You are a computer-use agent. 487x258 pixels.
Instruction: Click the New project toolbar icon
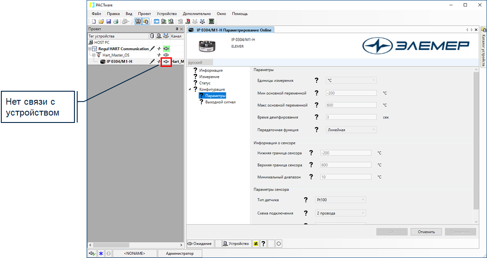click(94, 21)
